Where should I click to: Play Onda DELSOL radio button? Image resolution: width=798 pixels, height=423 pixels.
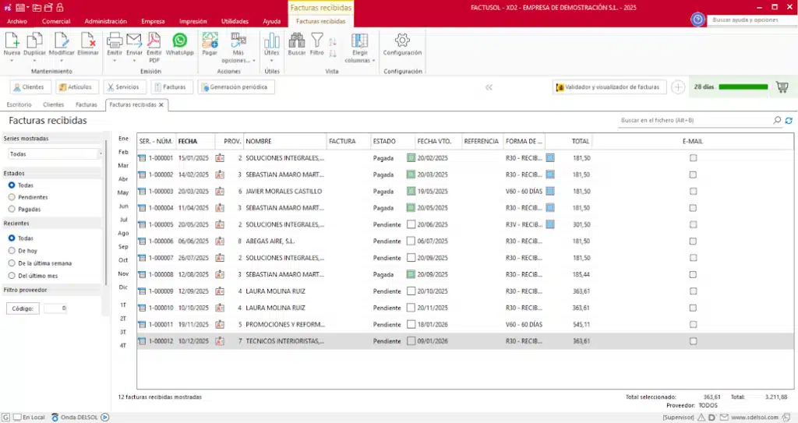[x=105, y=418]
